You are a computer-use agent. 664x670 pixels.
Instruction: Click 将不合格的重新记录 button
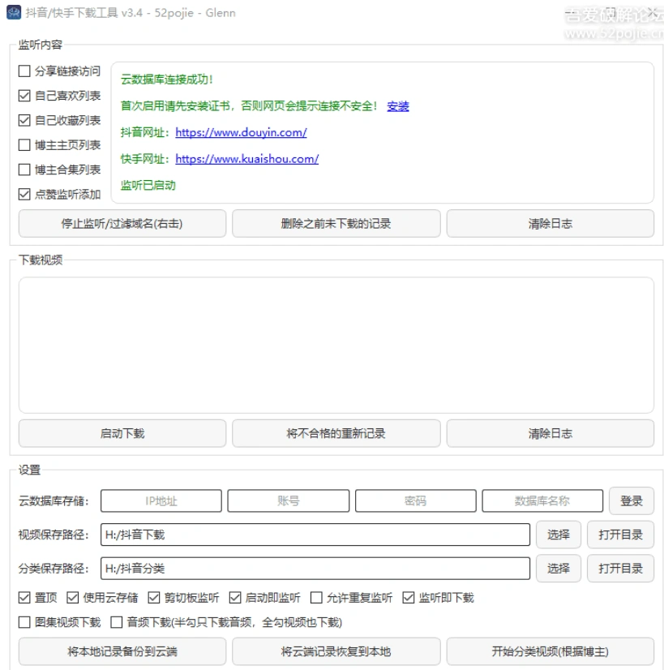pyautogui.click(x=336, y=433)
